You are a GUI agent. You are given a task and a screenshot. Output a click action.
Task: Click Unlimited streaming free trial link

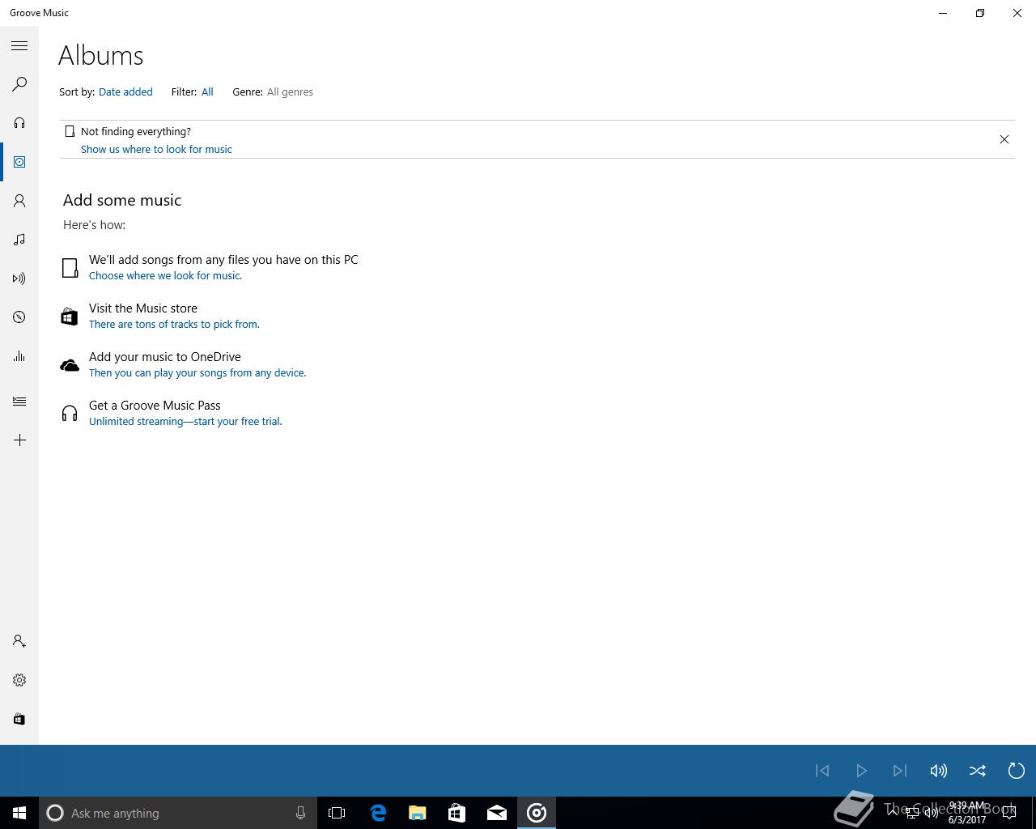click(185, 421)
